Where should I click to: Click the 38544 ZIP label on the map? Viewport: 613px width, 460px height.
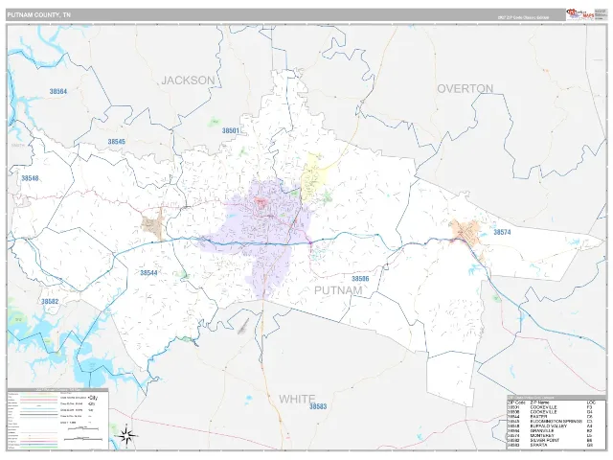click(x=149, y=272)
